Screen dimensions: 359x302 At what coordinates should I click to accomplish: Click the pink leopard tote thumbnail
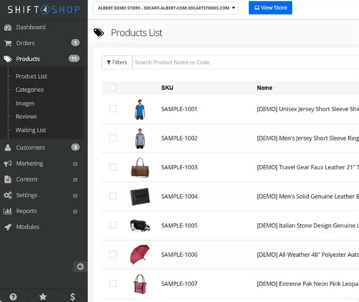[140, 284]
